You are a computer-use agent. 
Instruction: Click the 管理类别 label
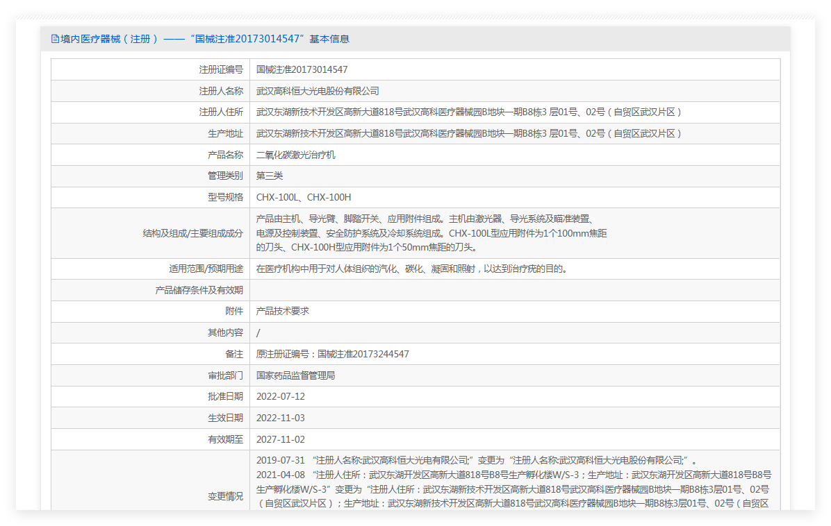pos(225,176)
